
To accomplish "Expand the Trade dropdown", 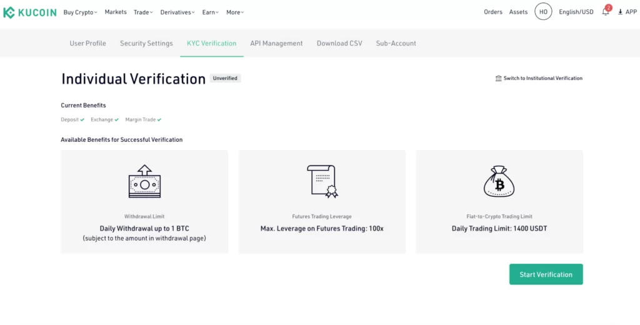I will (143, 12).
